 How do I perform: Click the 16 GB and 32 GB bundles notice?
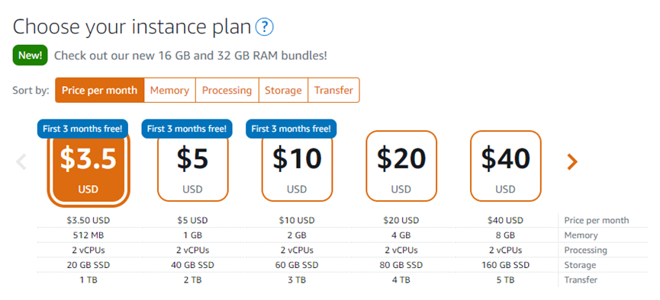[x=190, y=56]
